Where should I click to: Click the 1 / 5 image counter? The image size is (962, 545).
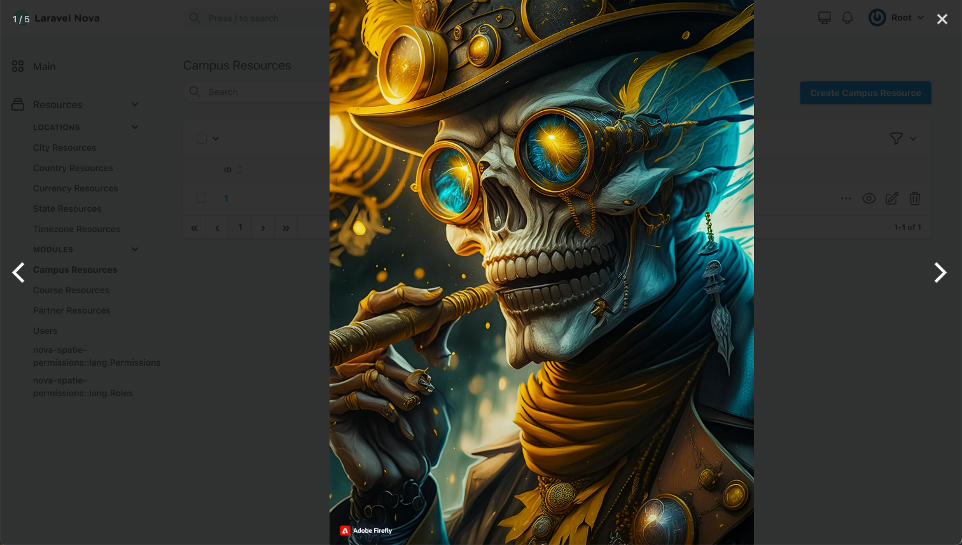21,19
